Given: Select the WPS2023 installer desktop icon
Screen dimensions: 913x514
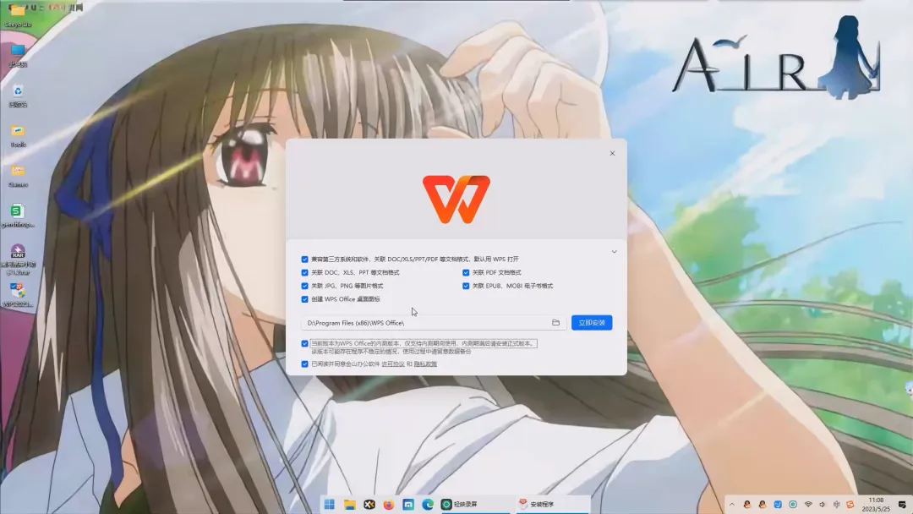Looking at the screenshot, I should 18,294.
